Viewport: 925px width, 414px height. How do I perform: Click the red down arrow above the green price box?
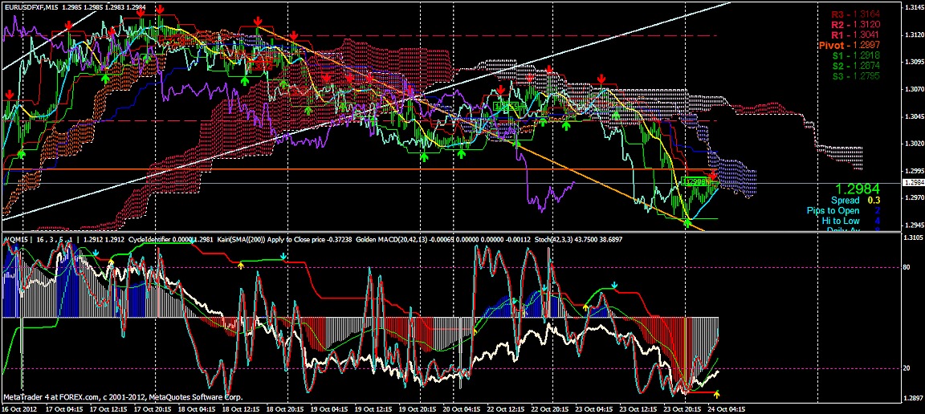click(713, 175)
